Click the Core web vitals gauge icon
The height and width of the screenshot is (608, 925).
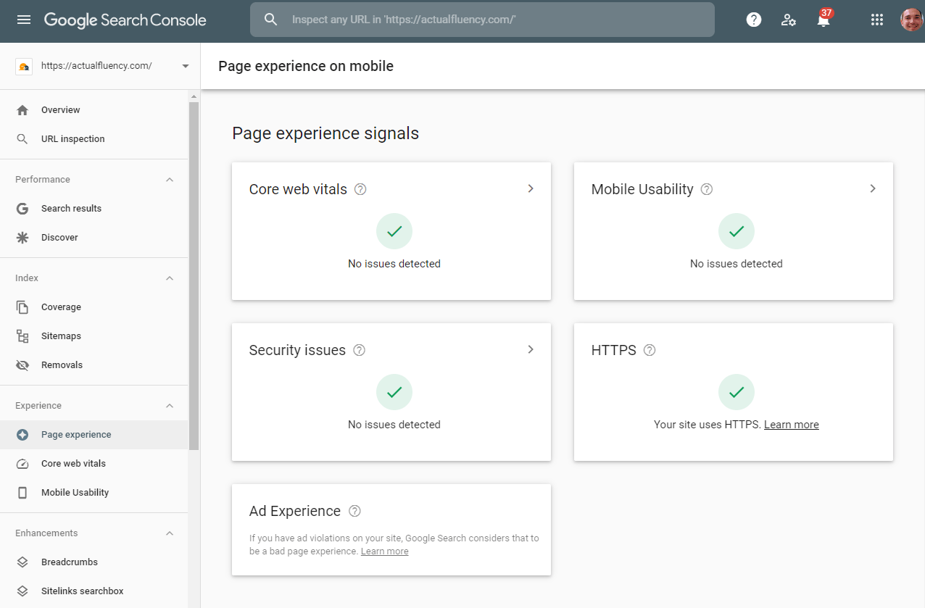pyautogui.click(x=22, y=464)
